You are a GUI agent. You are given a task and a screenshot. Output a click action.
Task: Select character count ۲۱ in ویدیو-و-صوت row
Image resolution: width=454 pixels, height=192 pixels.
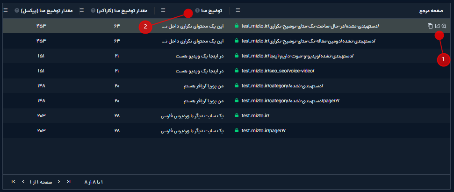[x=117, y=56]
